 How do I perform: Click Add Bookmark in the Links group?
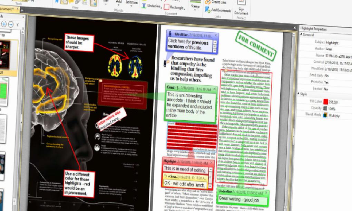(x=218, y=10)
